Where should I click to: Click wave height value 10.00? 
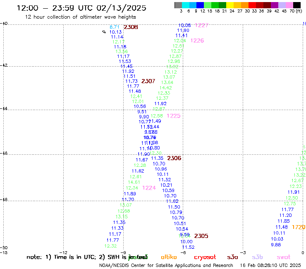tap(186, 242)
